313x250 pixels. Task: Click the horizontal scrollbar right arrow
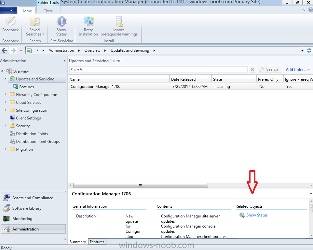click(x=311, y=185)
